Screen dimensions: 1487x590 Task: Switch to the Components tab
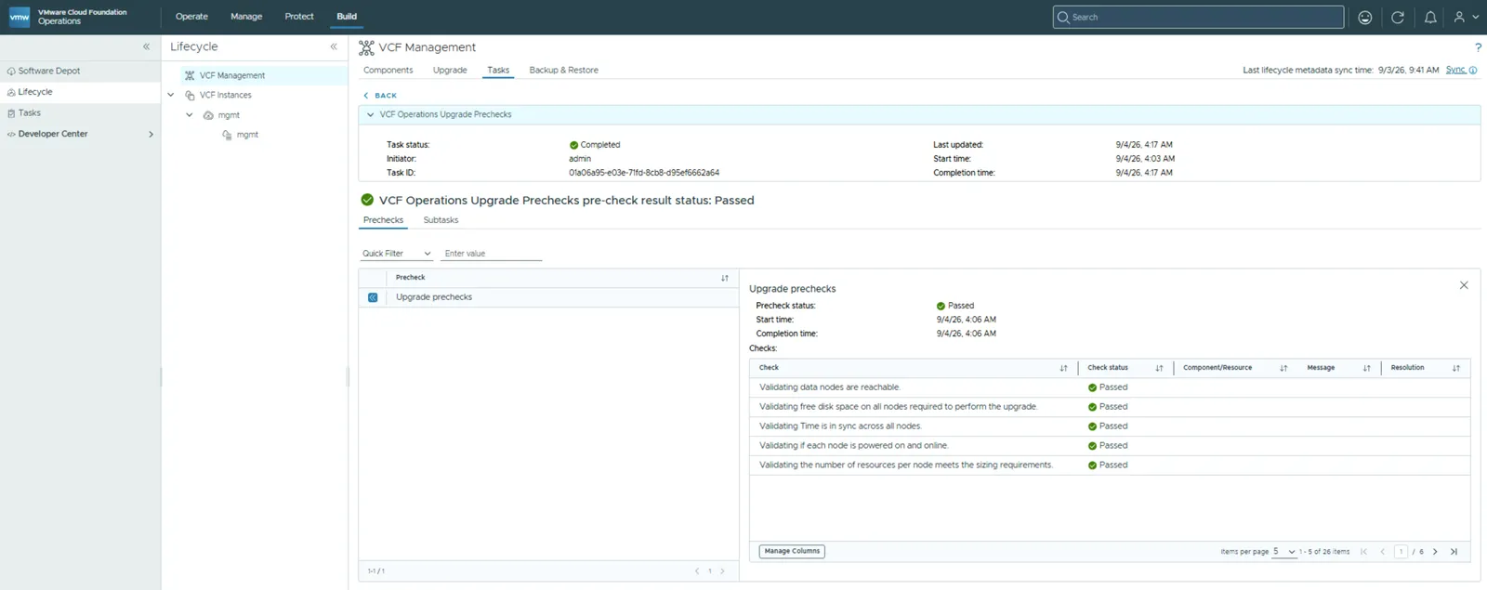388,71
